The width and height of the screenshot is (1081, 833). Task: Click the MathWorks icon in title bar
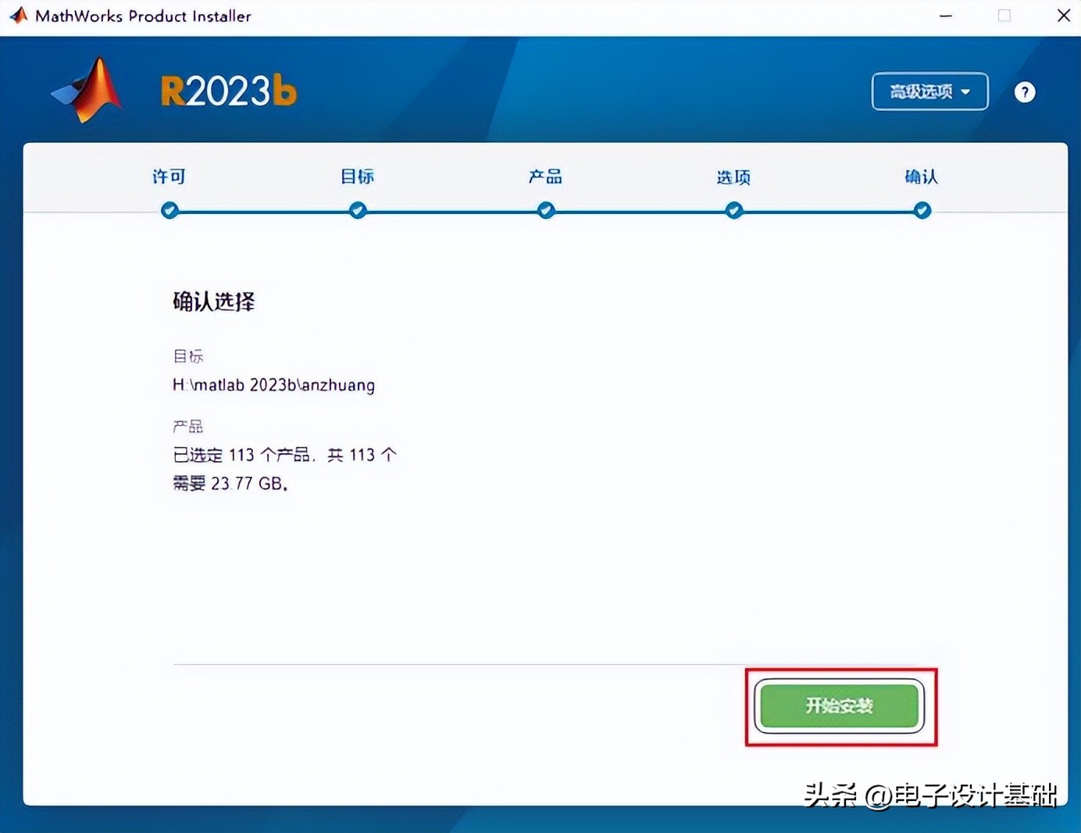point(18,16)
